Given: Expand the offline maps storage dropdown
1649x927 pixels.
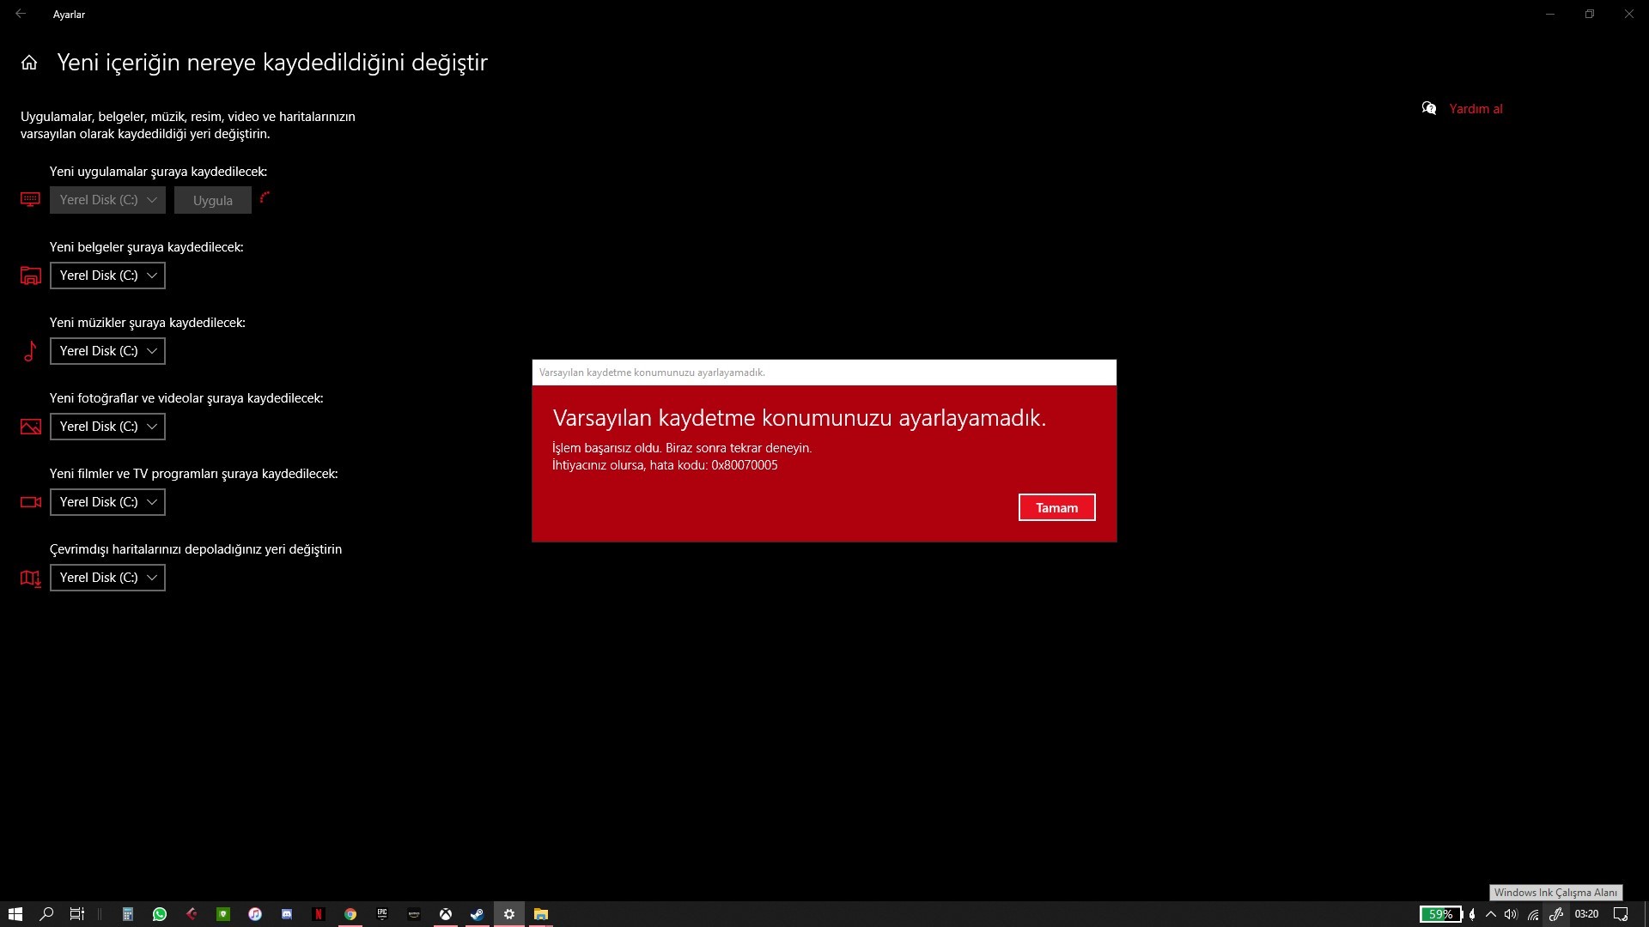Looking at the screenshot, I should click(x=107, y=578).
